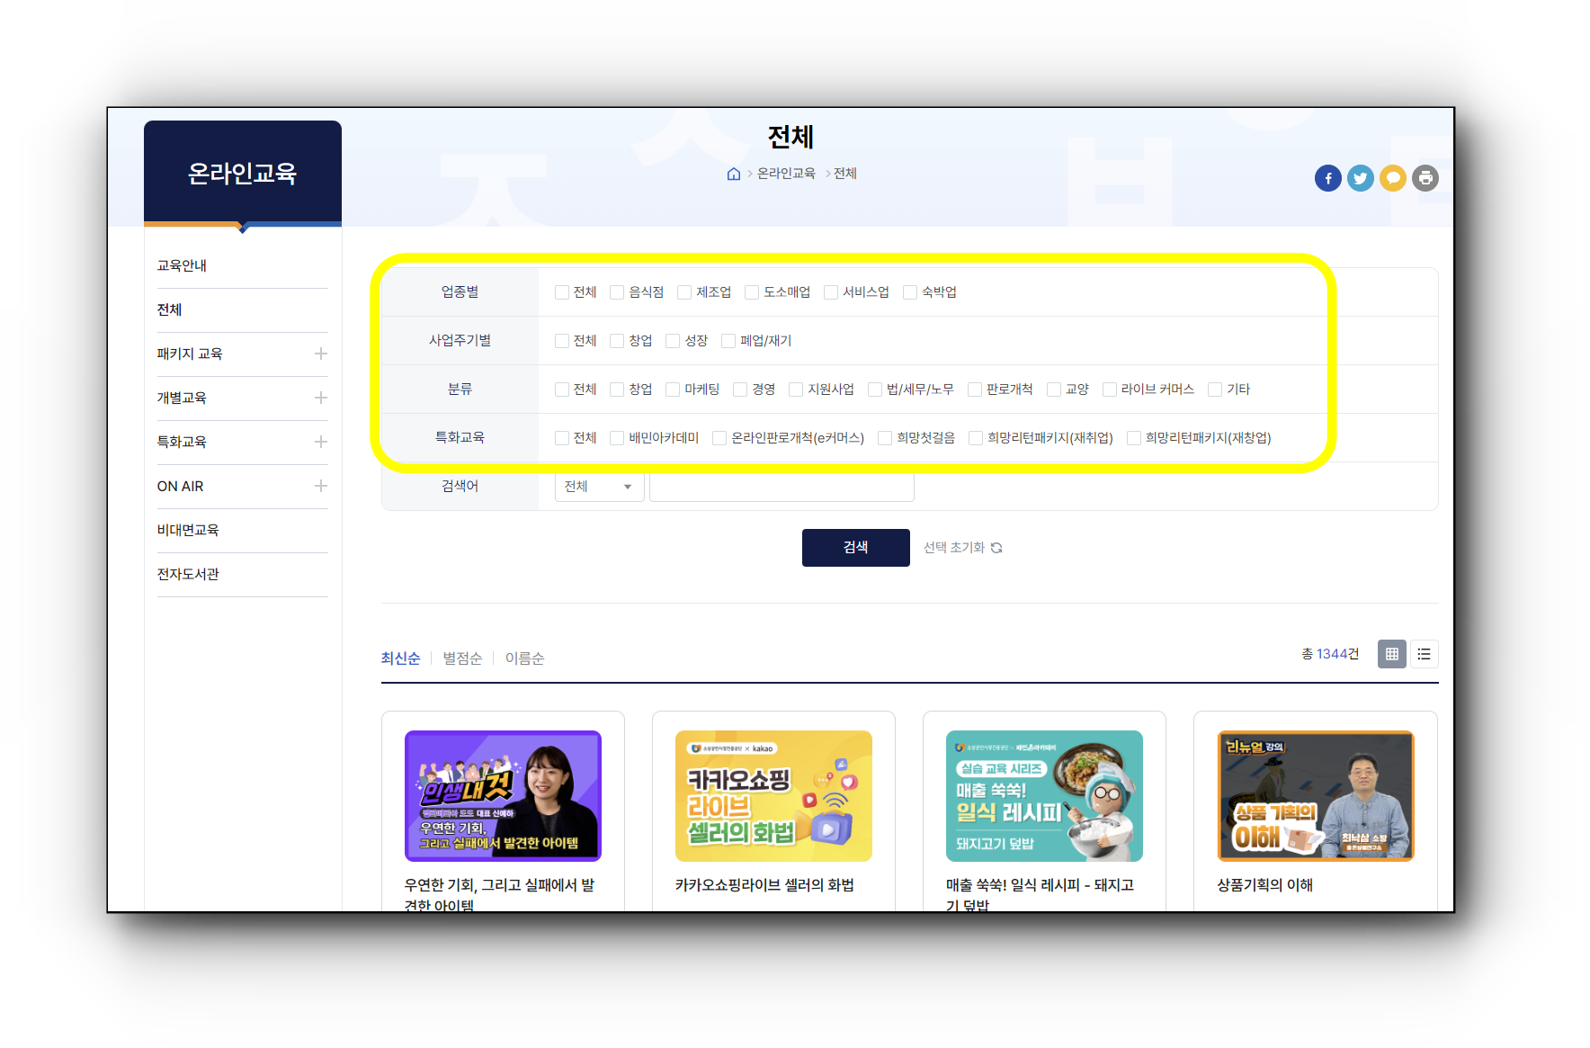Check the 도소매업 checkbox
1590x1048 pixels.
(752, 292)
